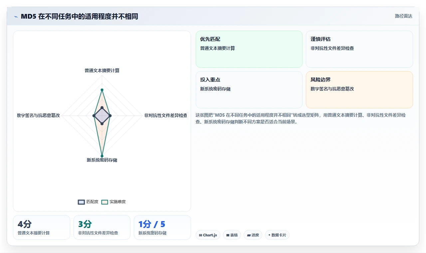This screenshot has width=426, height=253.
Task: Open the 风险边界 card
Action: point(359,90)
